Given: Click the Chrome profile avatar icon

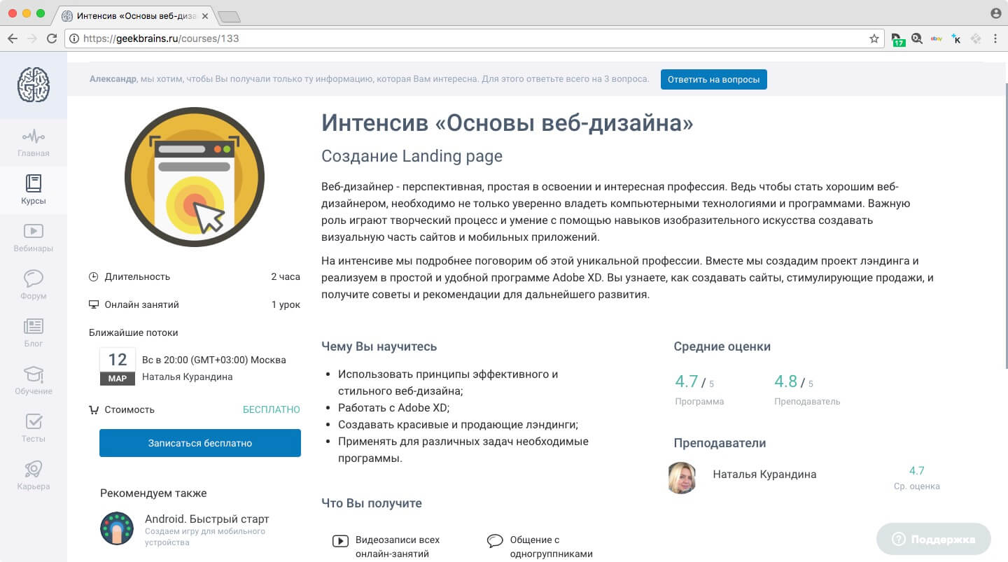Looking at the screenshot, I should [x=996, y=13].
